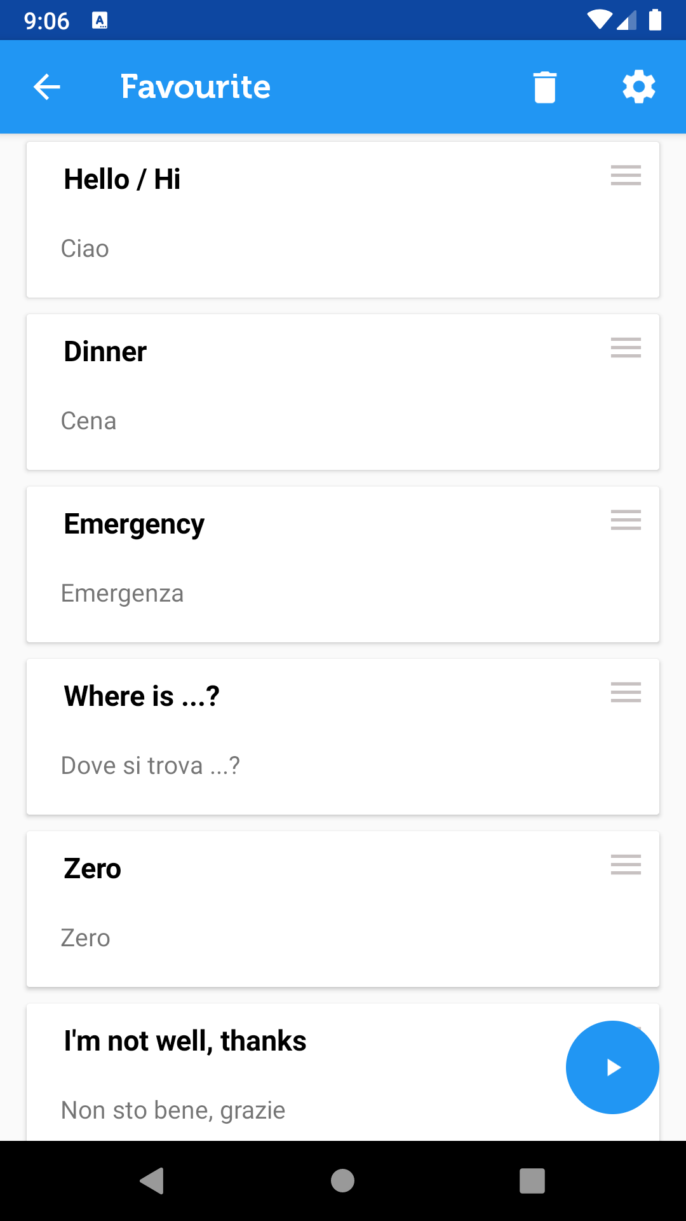The image size is (686, 1221).
Task: Tap Non sto bene, grazie translation
Action: (173, 1110)
